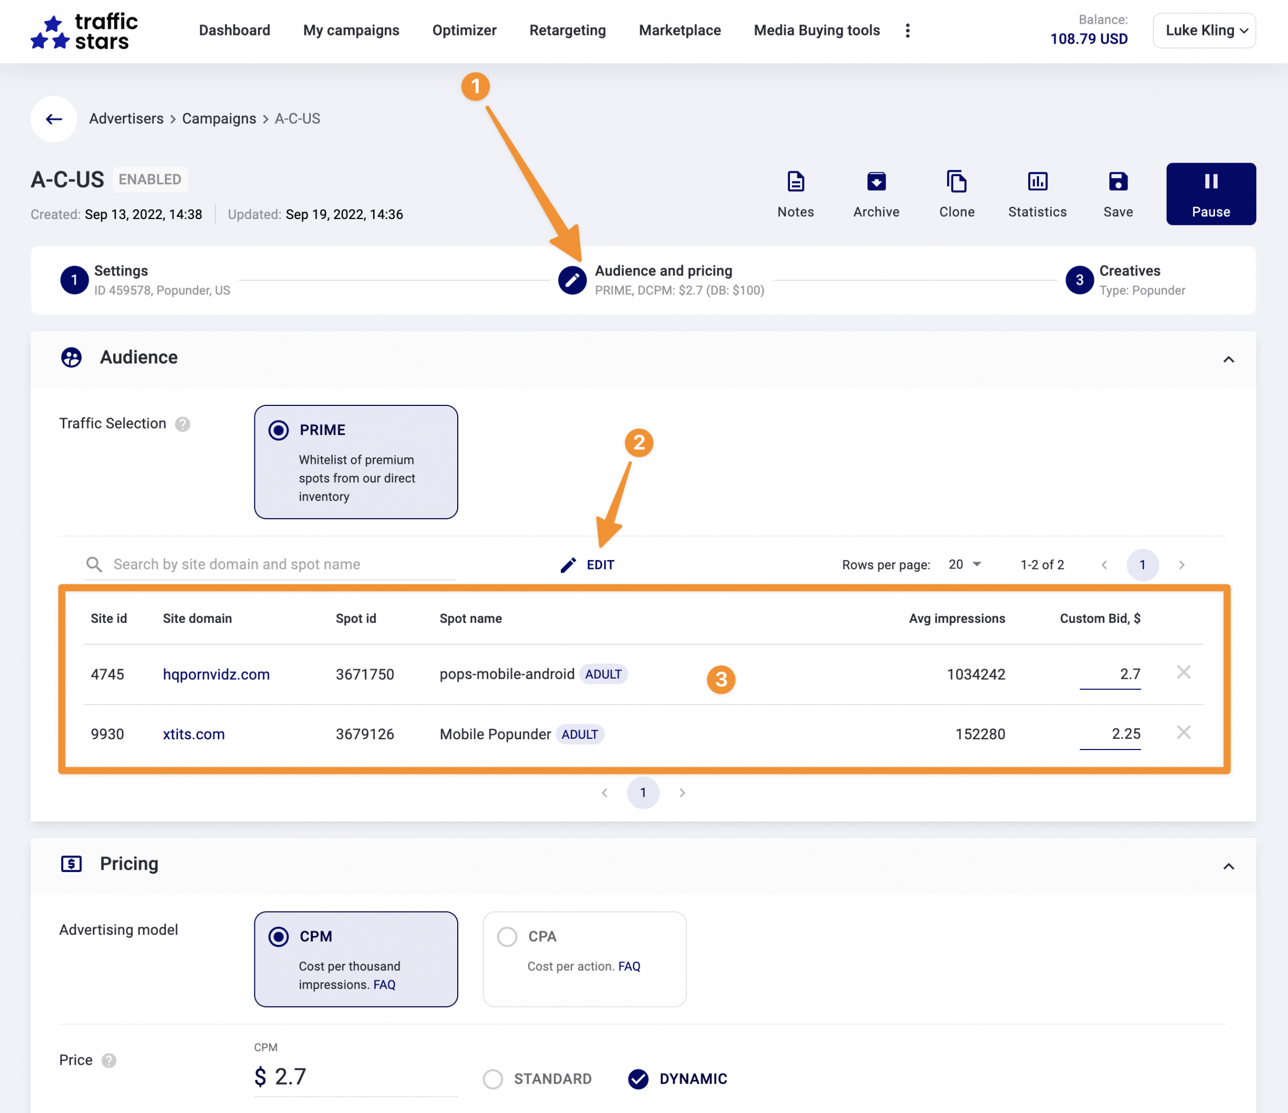Click the Settings step label
The height and width of the screenshot is (1113, 1288).
[x=121, y=271]
